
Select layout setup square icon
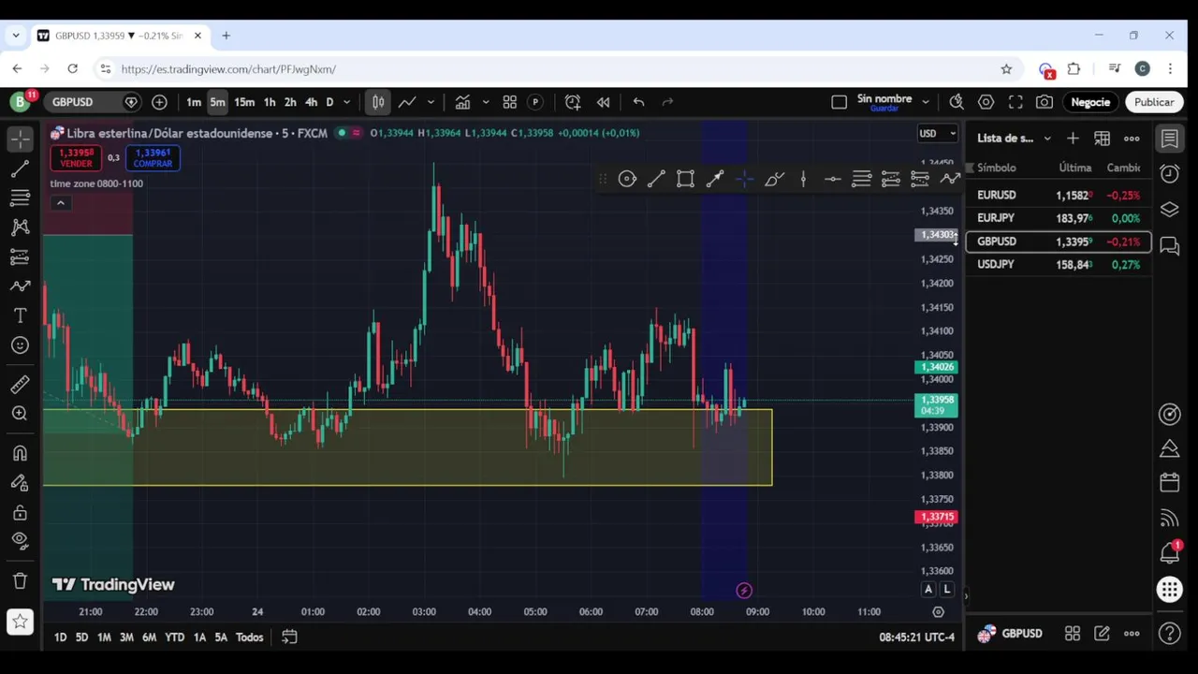click(x=839, y=102)
